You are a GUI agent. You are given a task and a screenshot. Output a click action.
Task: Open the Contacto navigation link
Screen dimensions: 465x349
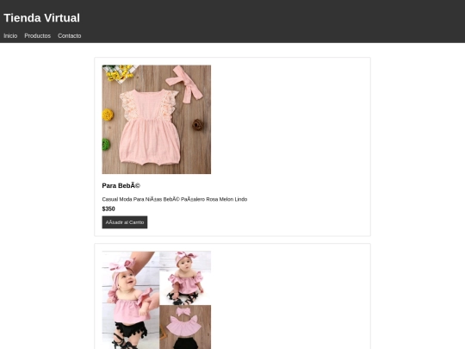pos(70,35)
